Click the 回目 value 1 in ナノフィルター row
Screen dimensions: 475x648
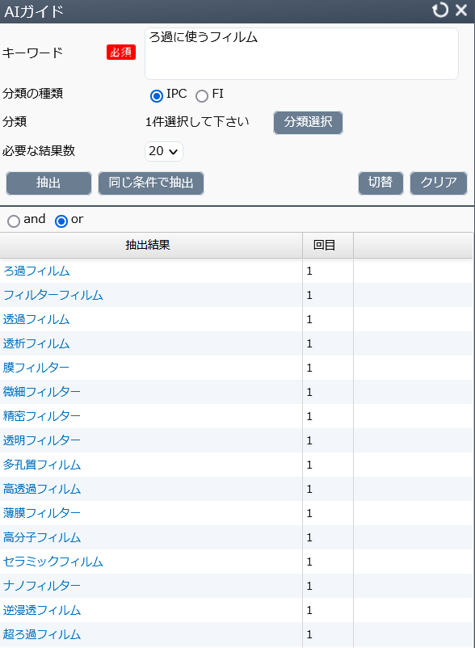309,586
